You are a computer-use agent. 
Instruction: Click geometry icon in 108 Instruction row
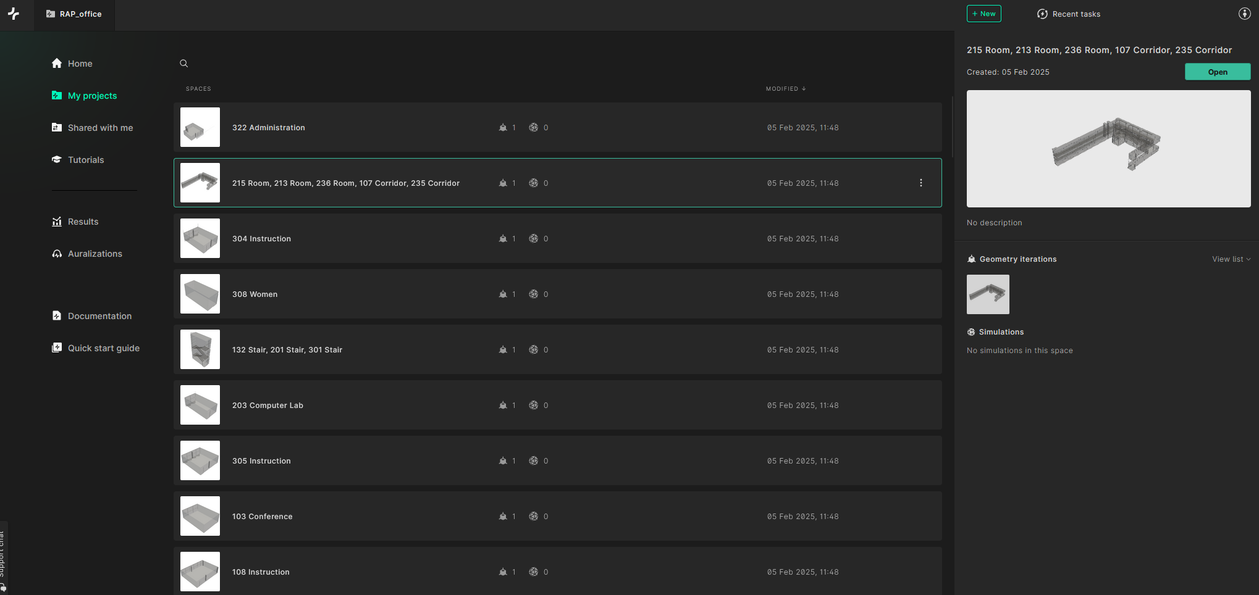[x=503, y=572]
